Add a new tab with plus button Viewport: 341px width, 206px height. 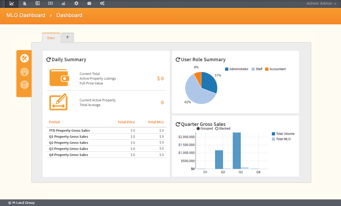tap(67, 37)
